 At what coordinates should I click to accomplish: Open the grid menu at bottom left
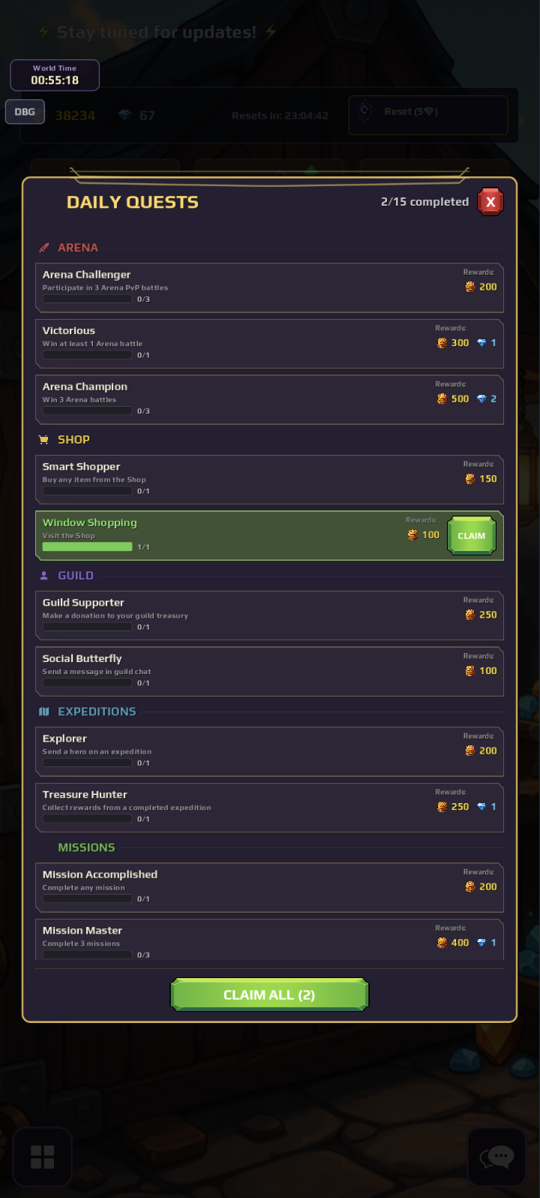pyautogui.click(x=43, y=1156)
